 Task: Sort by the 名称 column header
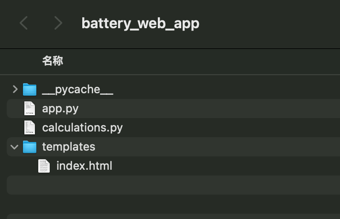coord(53,61)
